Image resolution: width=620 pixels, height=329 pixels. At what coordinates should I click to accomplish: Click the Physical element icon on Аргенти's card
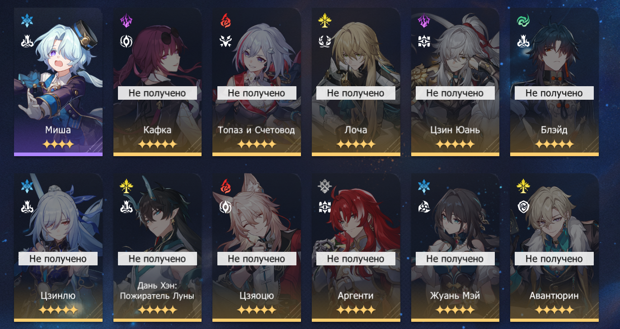[324, 185]
